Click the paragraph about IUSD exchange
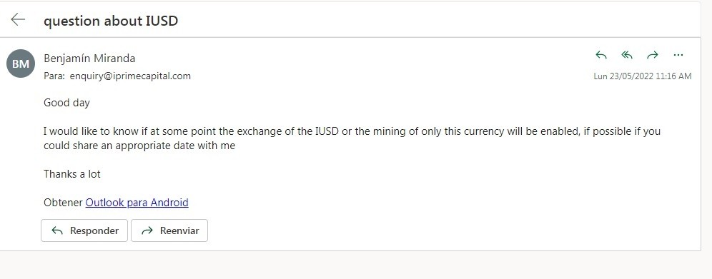Screen dimensions: 712x279 (x=352, y=138)
